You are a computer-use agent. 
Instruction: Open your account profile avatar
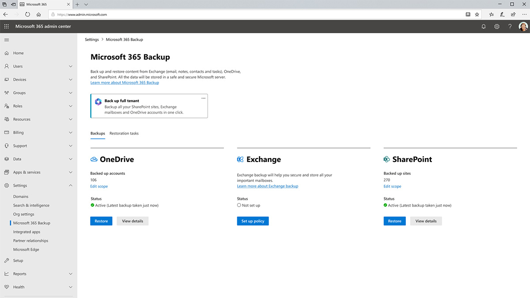523,26
